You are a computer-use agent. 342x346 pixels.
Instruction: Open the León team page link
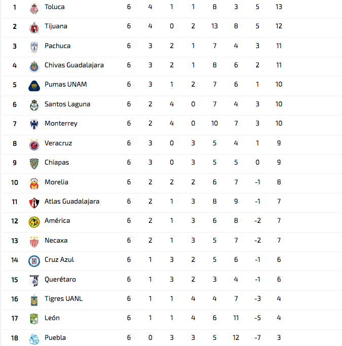(52, 318)
